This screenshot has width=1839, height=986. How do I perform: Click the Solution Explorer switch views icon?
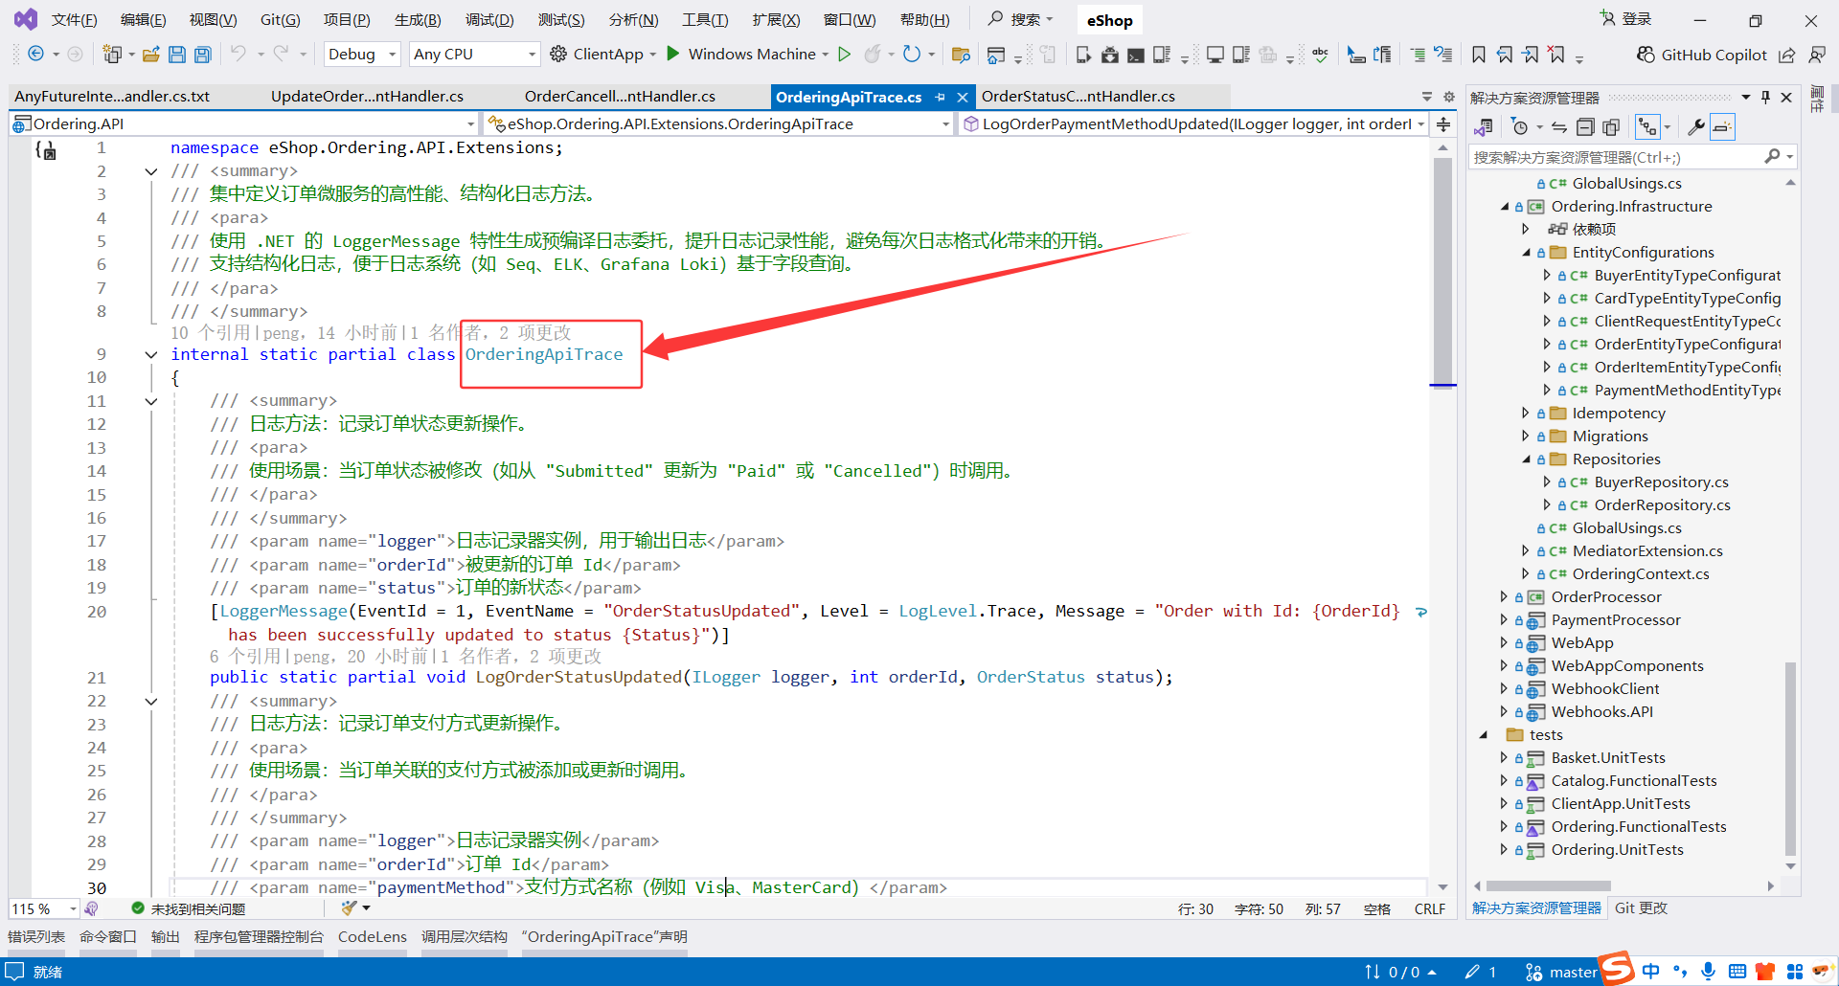pos(1484,127)
